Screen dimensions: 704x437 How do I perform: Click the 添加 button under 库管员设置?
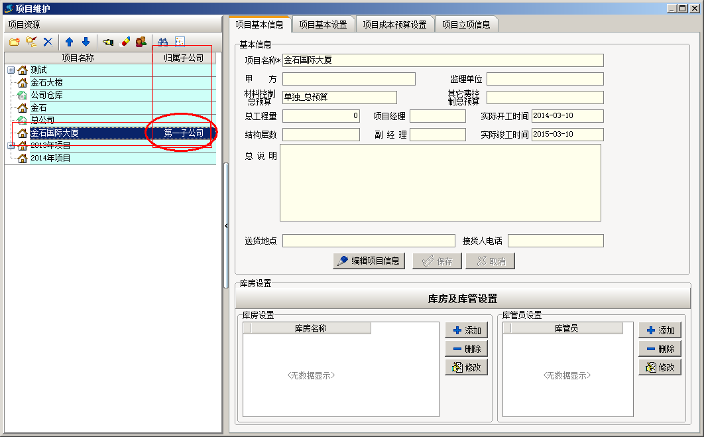(660, 330)
